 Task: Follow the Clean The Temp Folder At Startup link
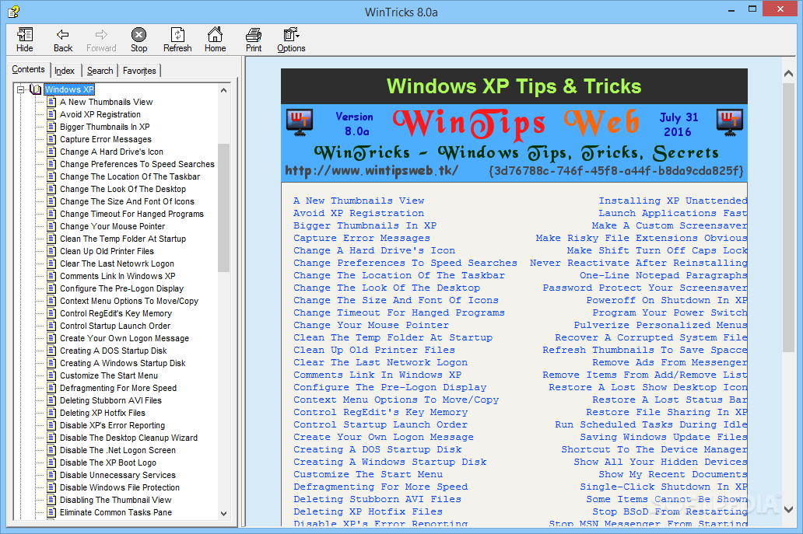393,337
